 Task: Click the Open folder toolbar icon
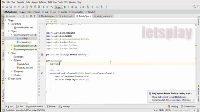pyautogui.click(x=3, y=7)
